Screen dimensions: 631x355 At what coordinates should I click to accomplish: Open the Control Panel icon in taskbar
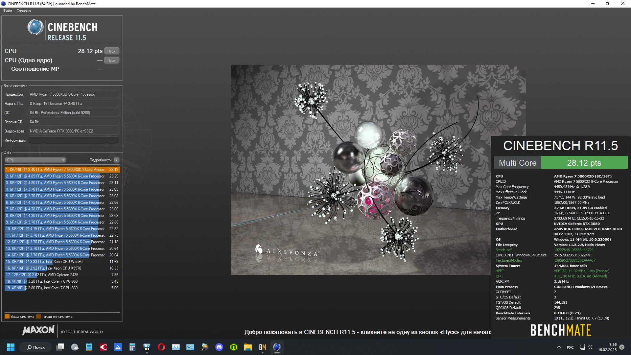point(190,347)
